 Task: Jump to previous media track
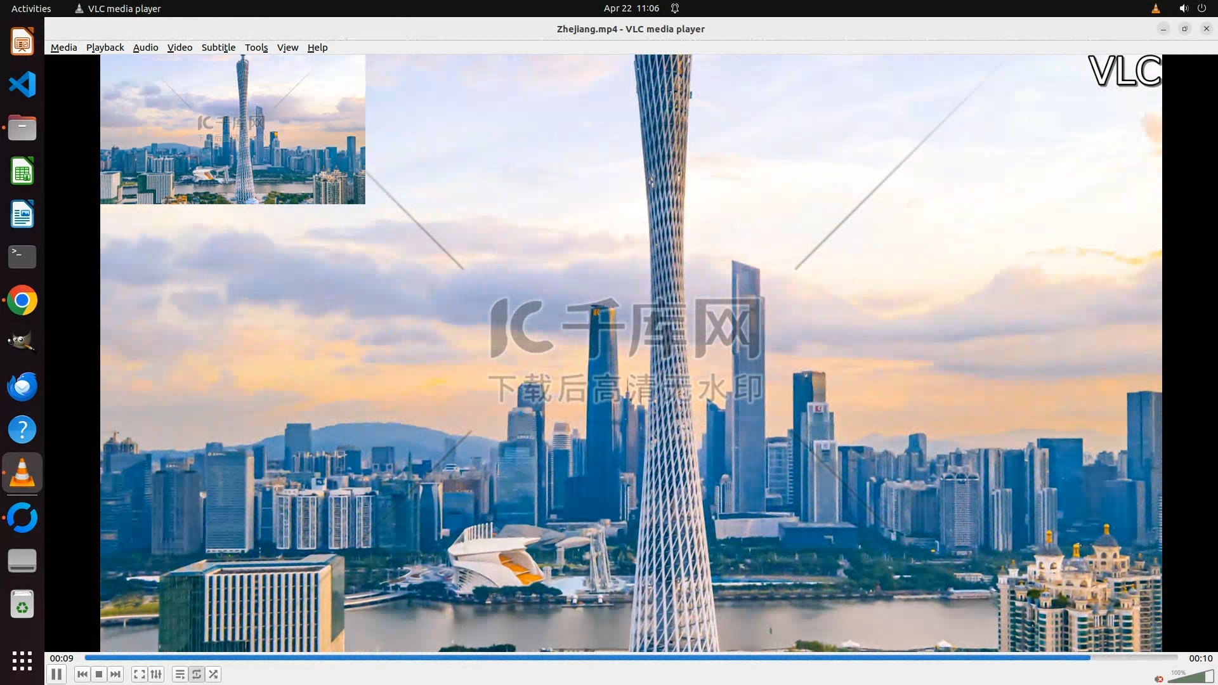click(x=82, y=674)
